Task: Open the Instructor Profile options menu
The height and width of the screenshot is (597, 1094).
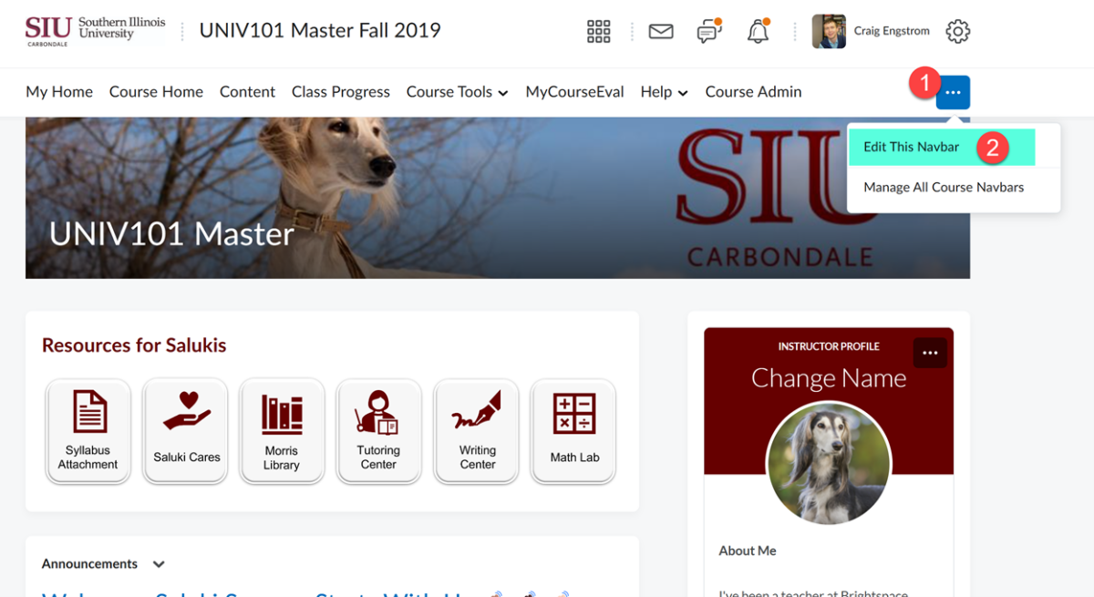Action: tap(930, 353)
